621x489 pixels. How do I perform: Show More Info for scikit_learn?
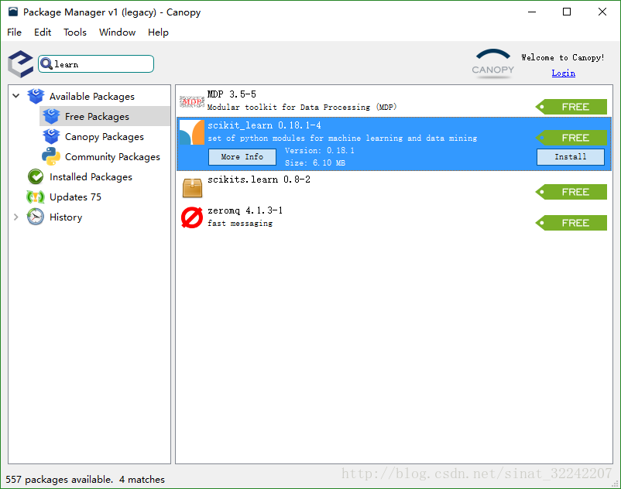[242, 156]
